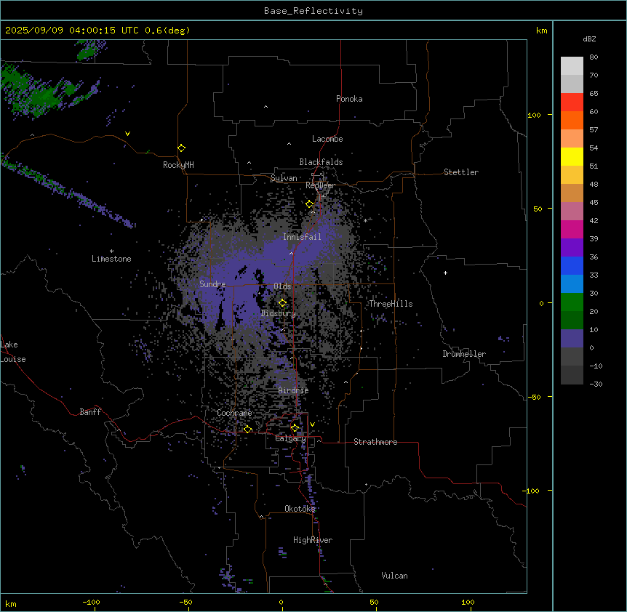This screenshot has width=627, height=612.
Task: Select the white plus marker north of Drumheller
Action: click(445, 273)
